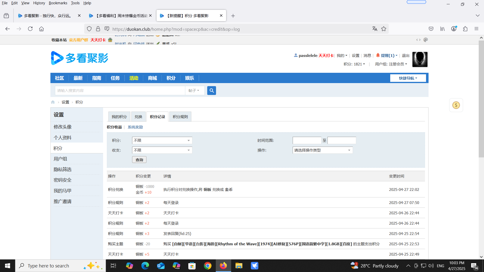Click the Save to Pocket icon
484x272 pixels.
coord(431,29)
